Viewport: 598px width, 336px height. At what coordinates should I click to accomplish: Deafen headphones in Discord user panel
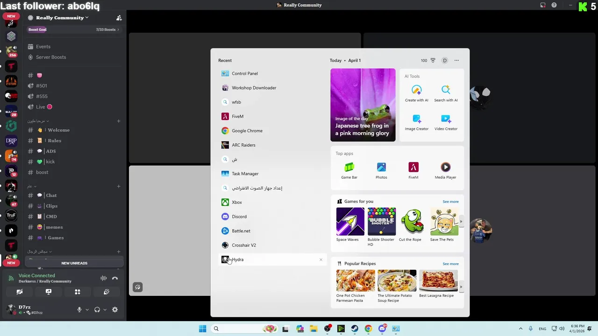click(x=97, y=309)
